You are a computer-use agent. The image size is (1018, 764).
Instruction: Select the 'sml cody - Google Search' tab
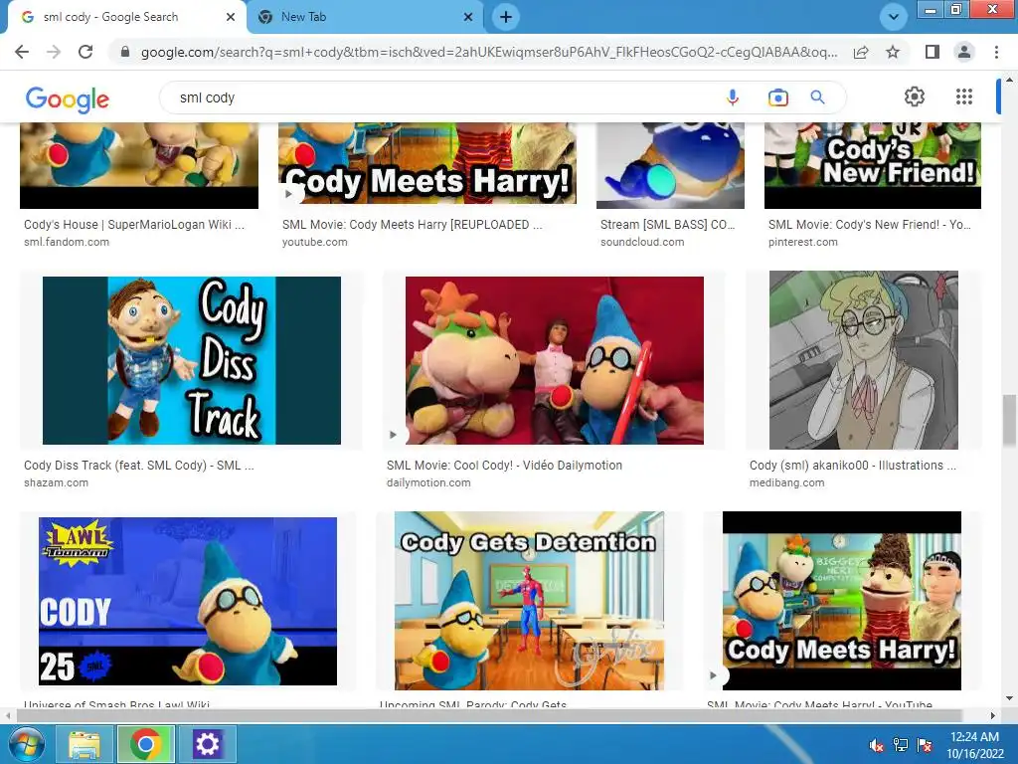click(x=123, y=17)
